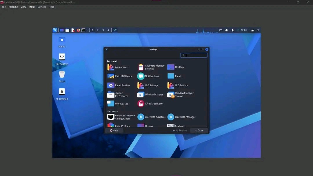Expand terminal launcher dropdown arrow
The image size is (313, 176).
click(87, 30)
